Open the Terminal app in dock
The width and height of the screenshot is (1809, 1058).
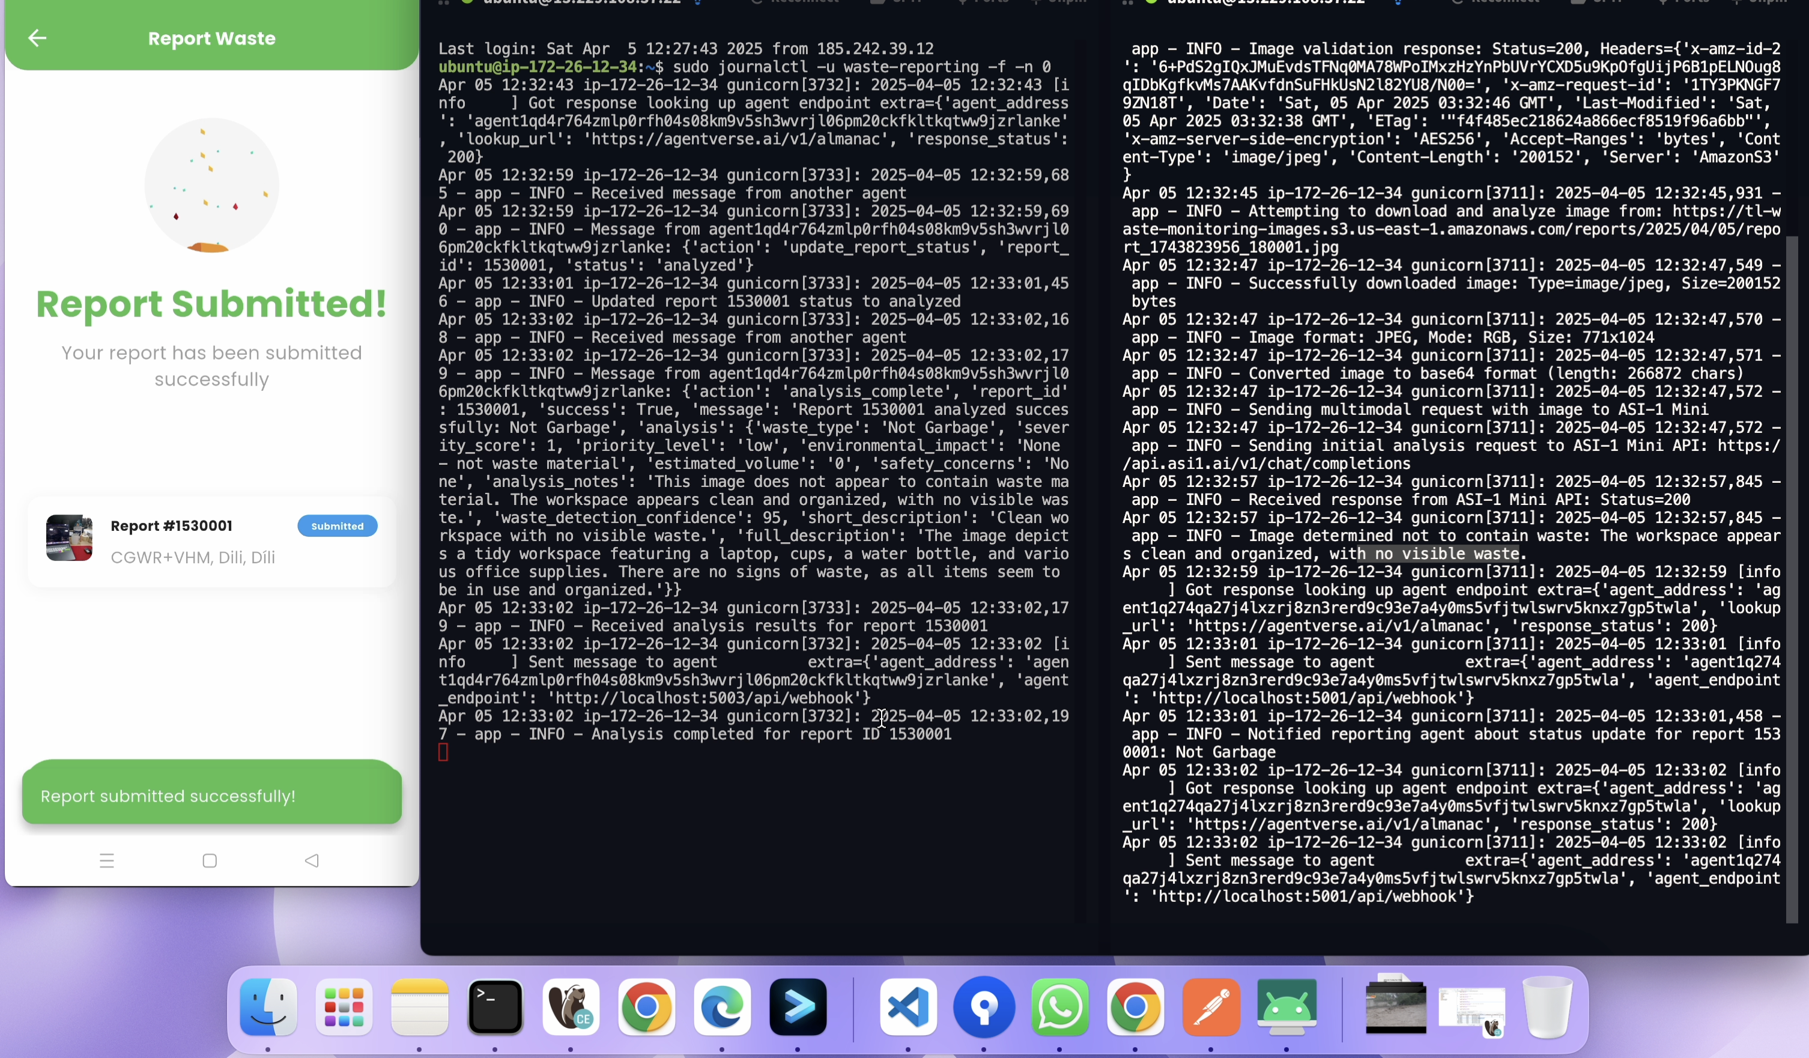coord(495,1007)
